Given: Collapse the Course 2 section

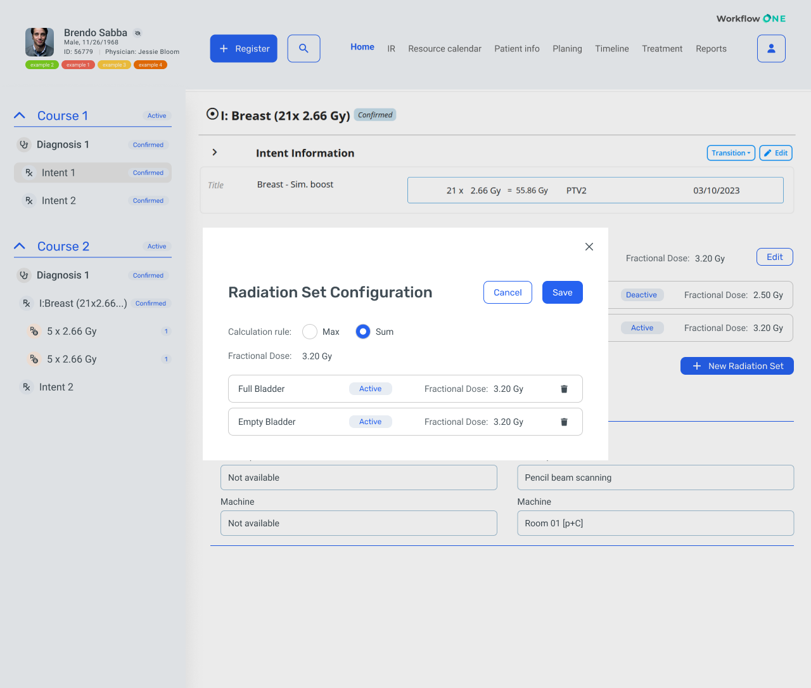Looking at the screenshot, I should 20,246.
